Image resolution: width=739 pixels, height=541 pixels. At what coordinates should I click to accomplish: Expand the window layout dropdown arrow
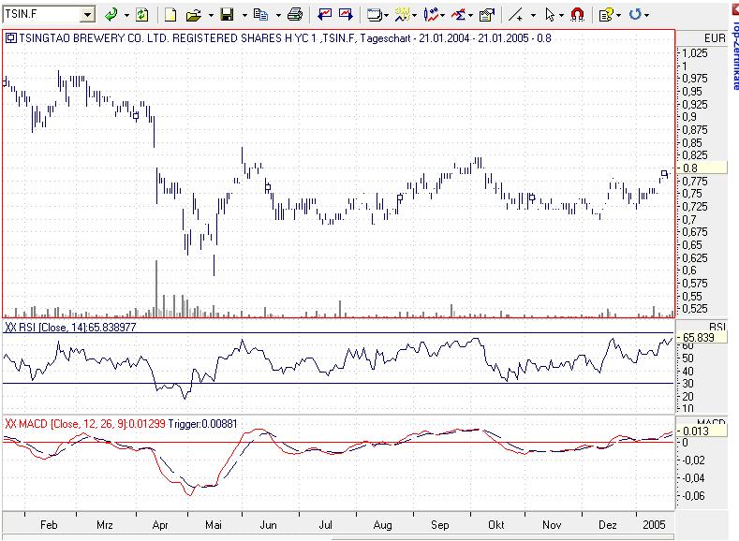(x=387, y=15)
